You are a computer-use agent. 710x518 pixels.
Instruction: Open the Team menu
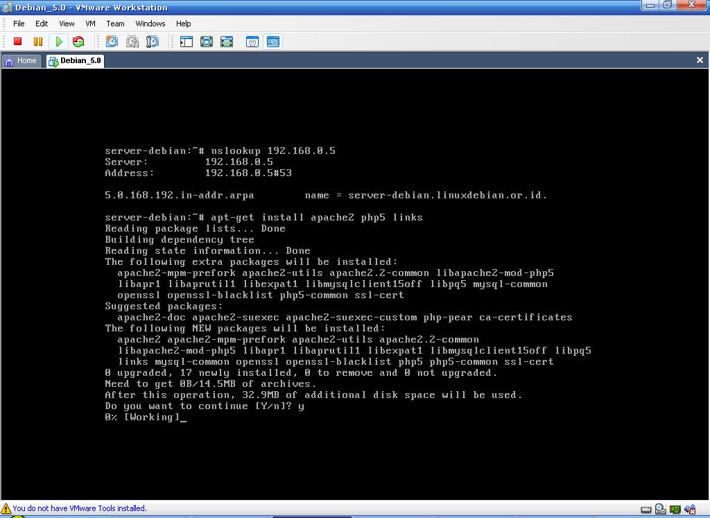coord(116,24)
